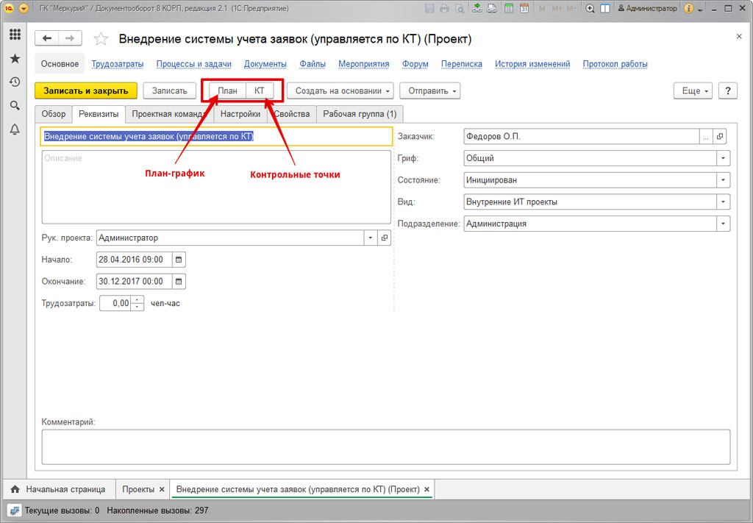Expand the Подразделение dropdown
Screen dimensions: 753x523
[x=724, y=224]
